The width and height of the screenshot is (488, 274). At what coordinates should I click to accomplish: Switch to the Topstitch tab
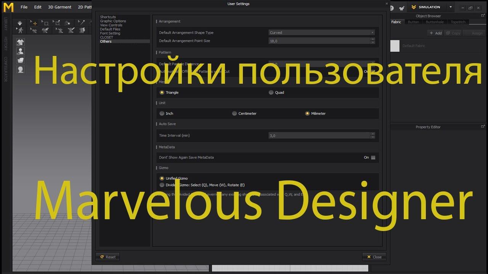(458, 22)
